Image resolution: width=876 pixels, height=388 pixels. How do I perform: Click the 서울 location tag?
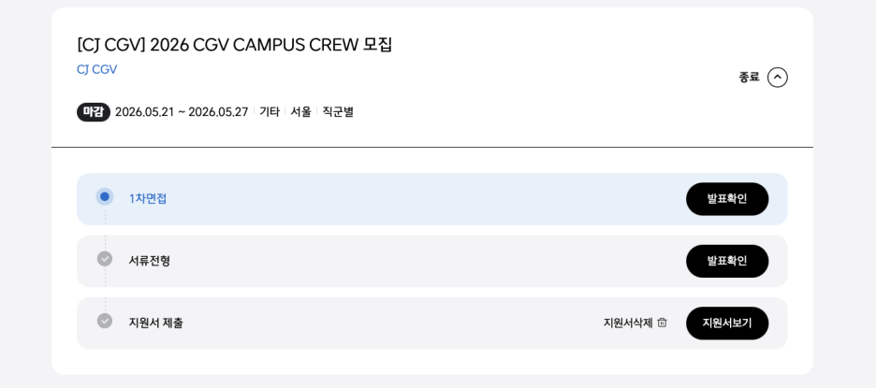tap(300, 112)
